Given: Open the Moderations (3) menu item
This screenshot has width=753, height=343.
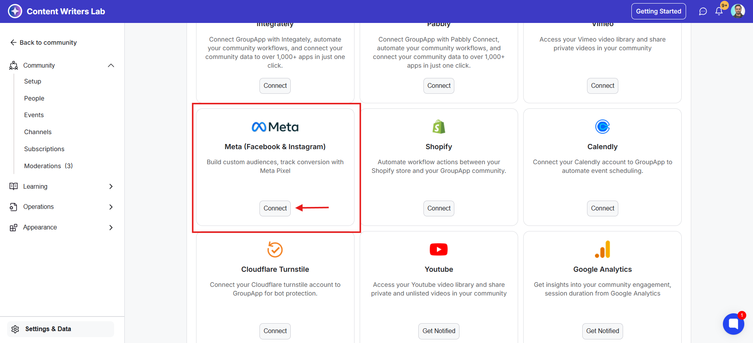Looking at the screenshot, I should pos(48,166).
